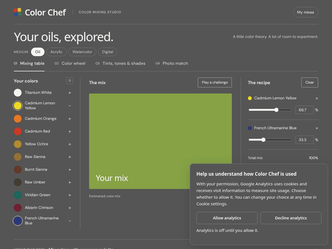
Task: Click the Color Chef title text
Action: click(x=45, y=12)
